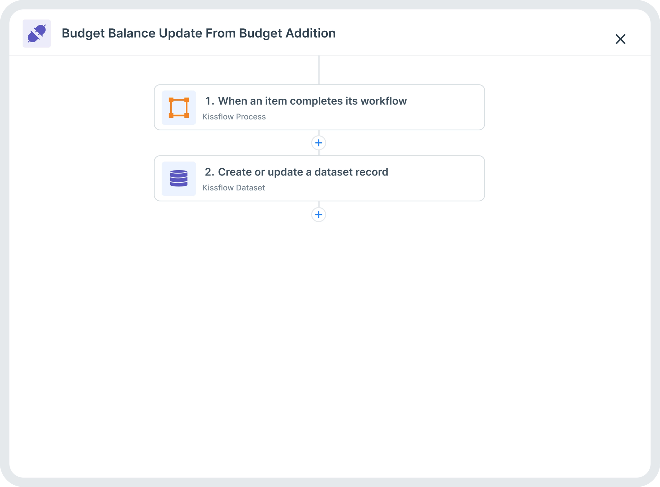Viewport: 660px width, 487px height.
Task: Click the Budget Balance Update title
Action: [x=199, y=33]
